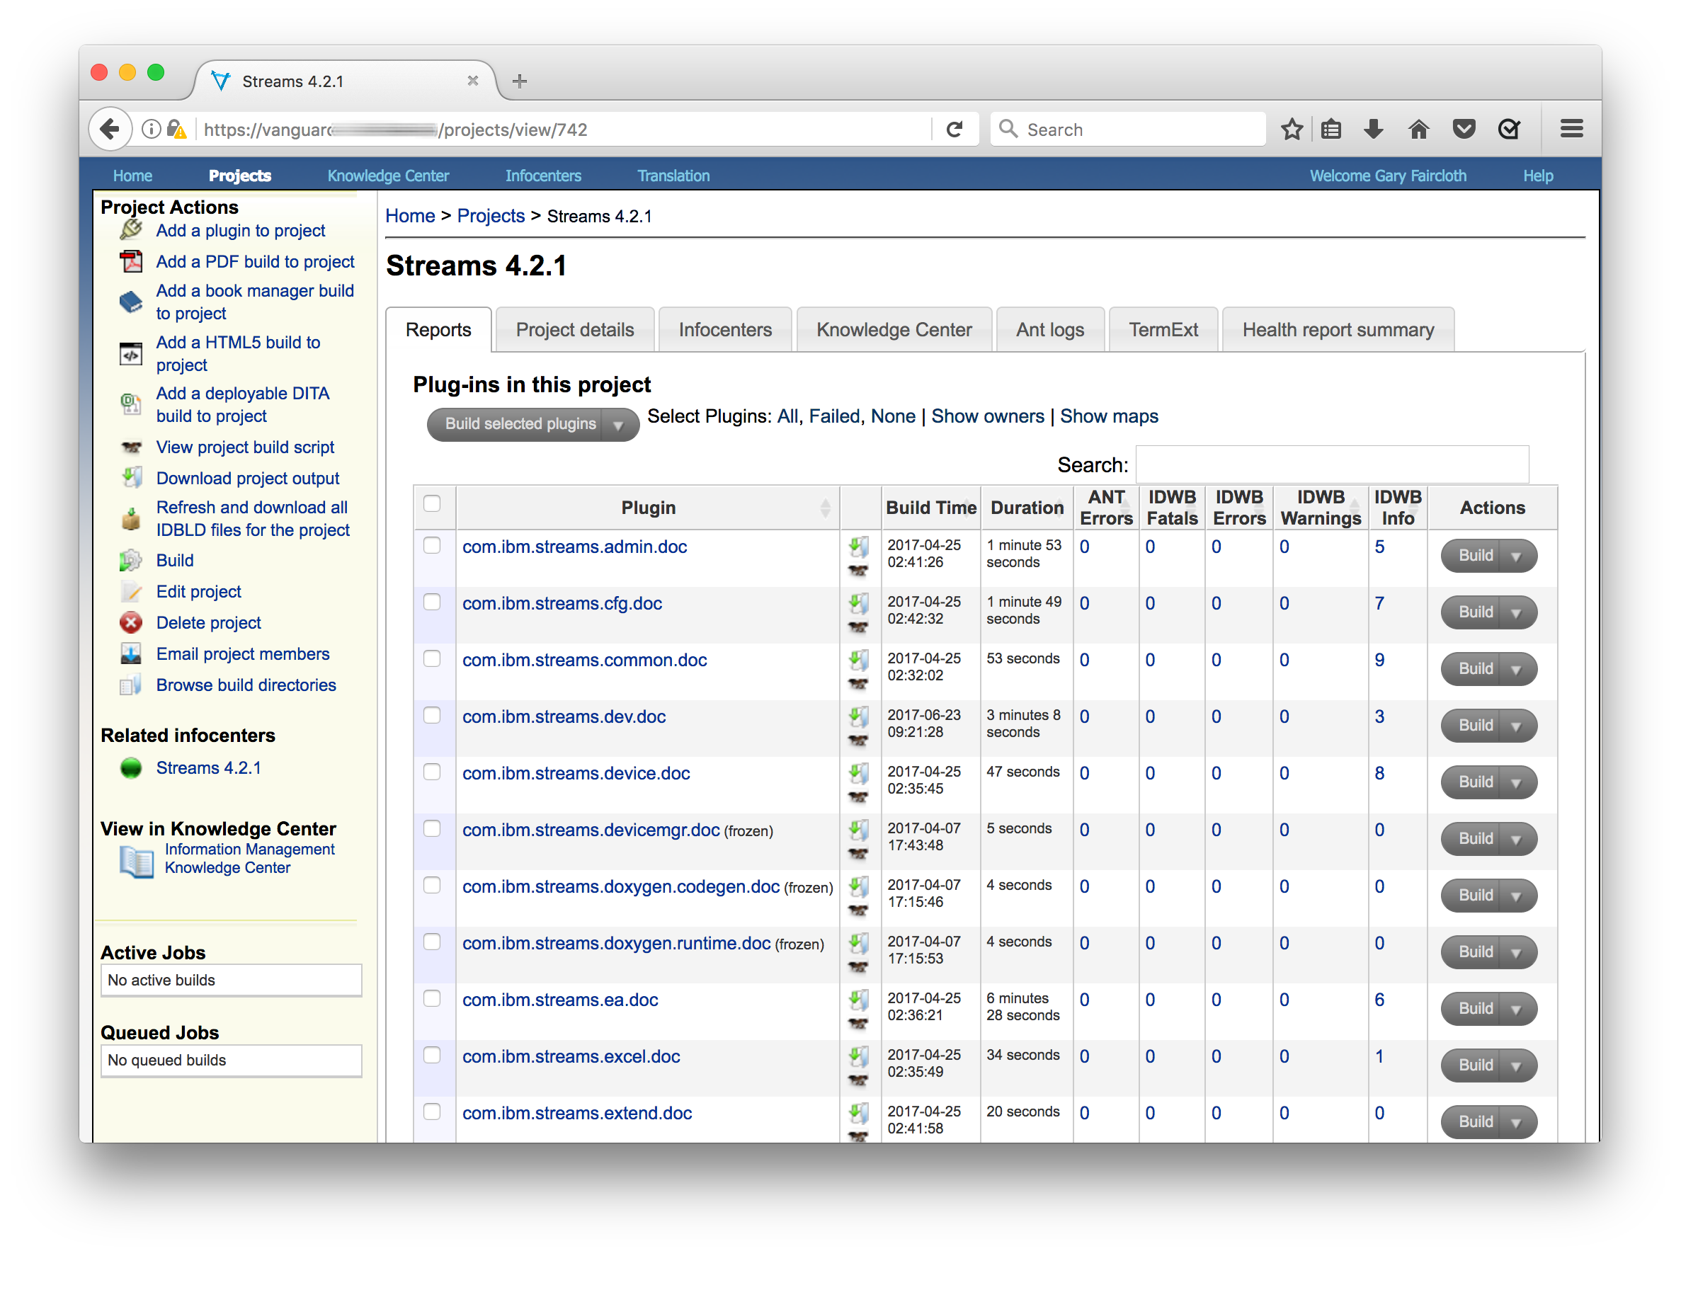Click IDWB Info value 5 for admin.doc
1681x1314 pixels.
click(x=1379, y=547)
